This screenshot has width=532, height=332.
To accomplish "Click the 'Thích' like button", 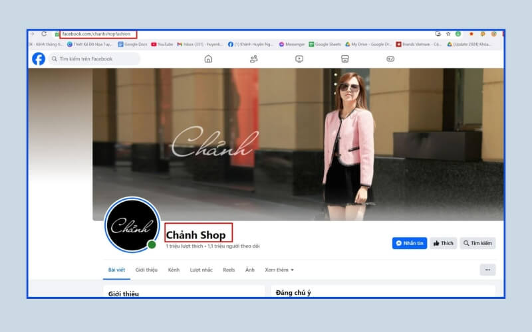I will pos(444,243).
